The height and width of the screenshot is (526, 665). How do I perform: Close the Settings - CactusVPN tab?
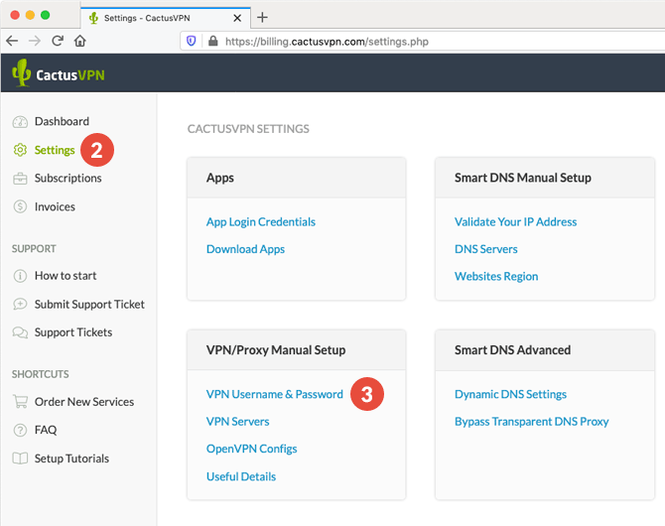(x=237, y=18)
